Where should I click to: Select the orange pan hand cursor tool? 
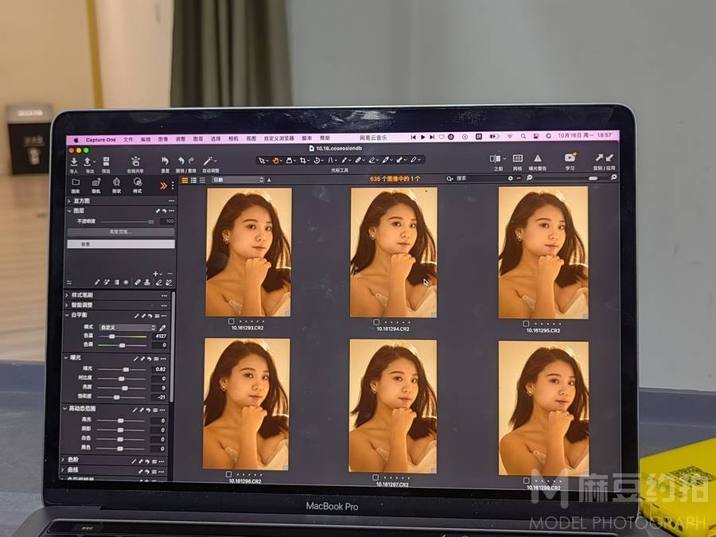[276, 160]
